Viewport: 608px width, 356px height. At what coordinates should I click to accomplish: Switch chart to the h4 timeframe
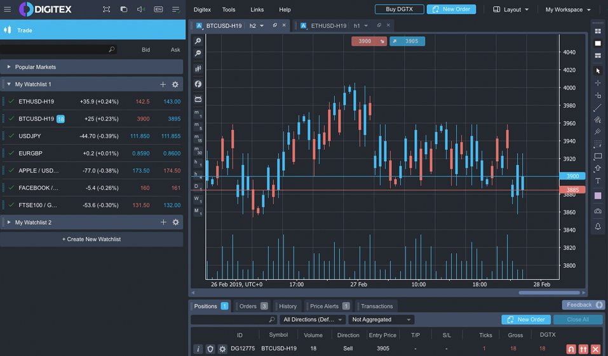coord(198,175)
